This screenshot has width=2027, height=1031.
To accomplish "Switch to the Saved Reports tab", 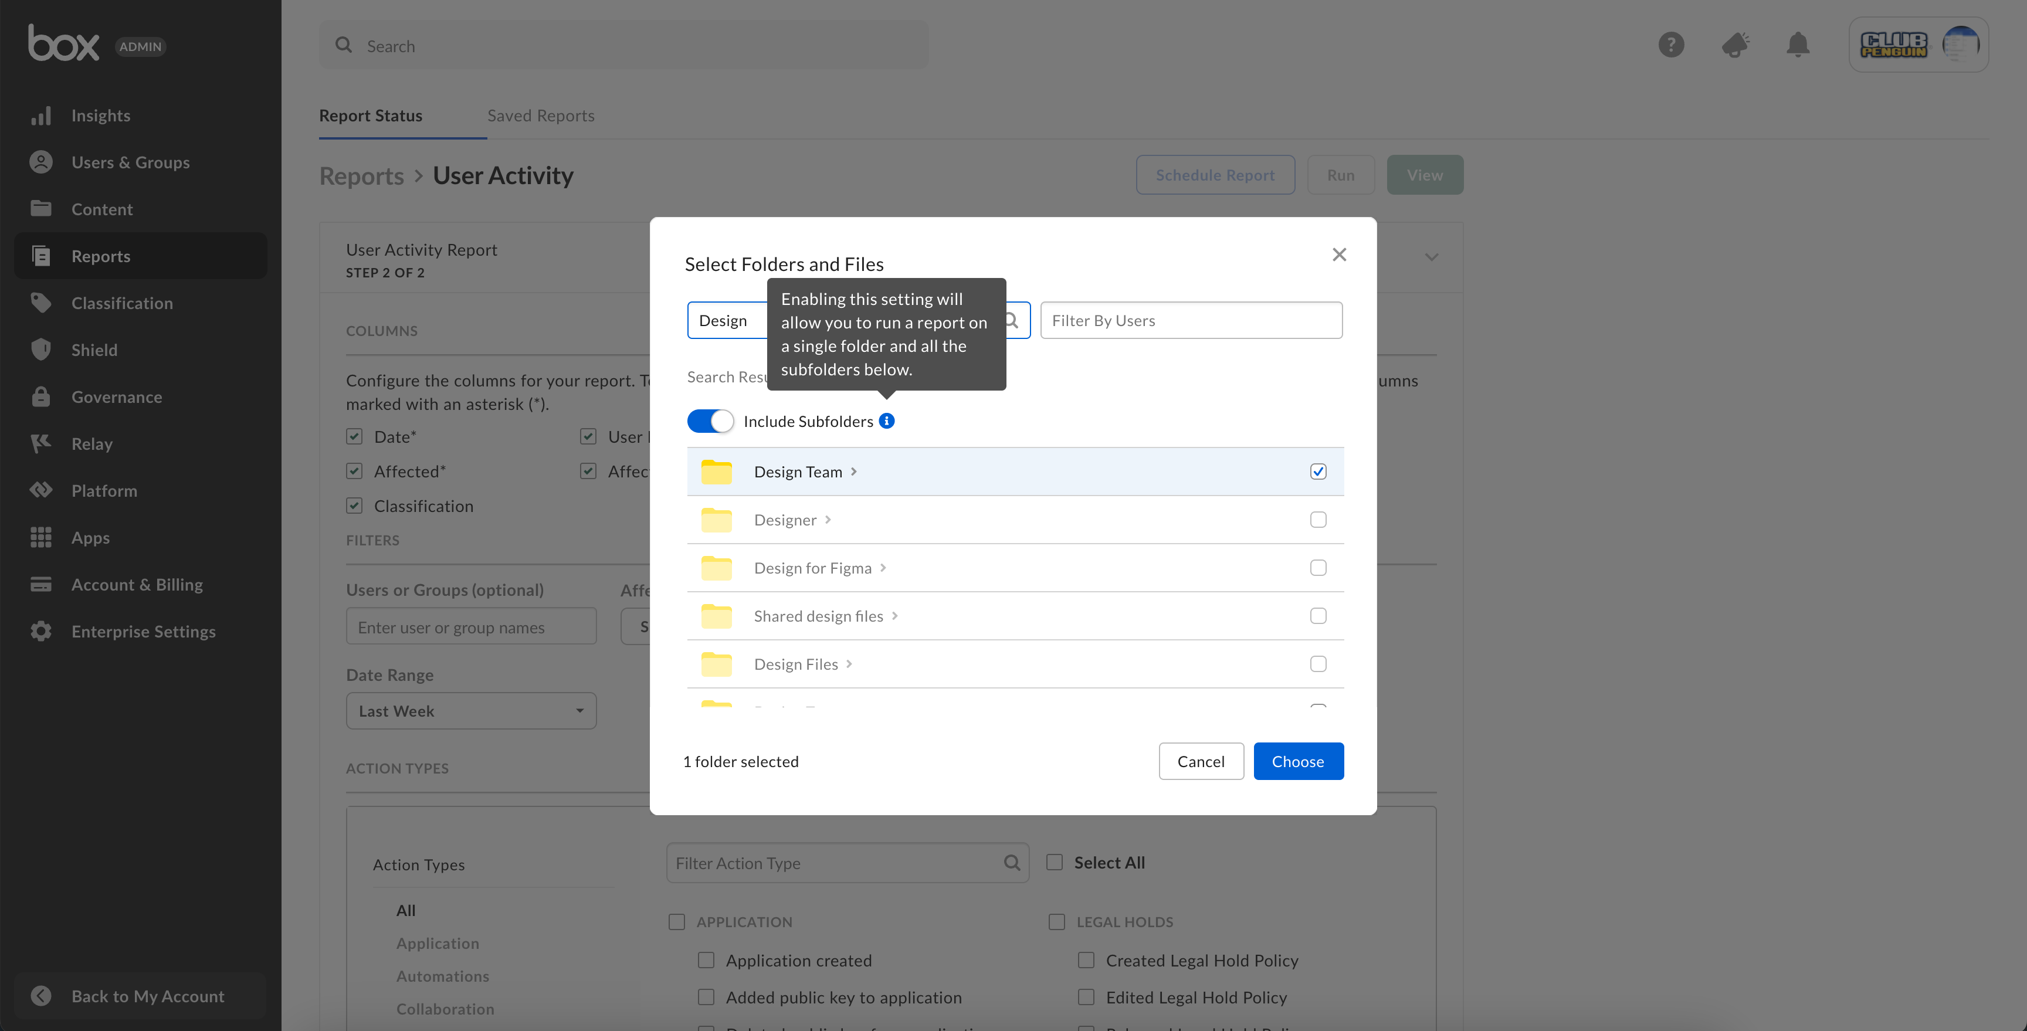I will tap(541, 116).
